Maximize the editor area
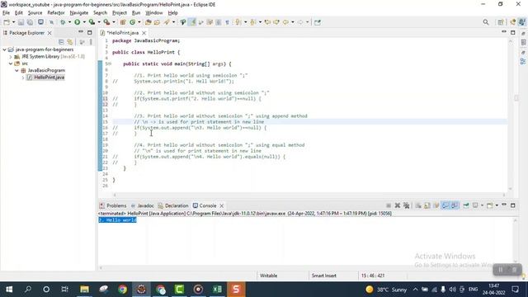 click(x=513, y=33)
